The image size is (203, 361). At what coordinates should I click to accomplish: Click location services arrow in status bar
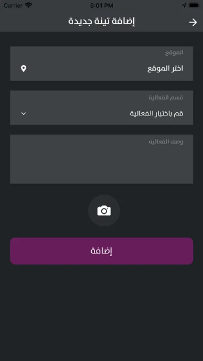(x=184, y=5)
